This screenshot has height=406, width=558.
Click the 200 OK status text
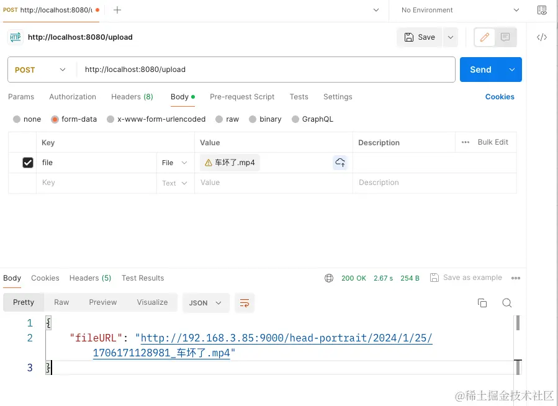click(353, 278)
